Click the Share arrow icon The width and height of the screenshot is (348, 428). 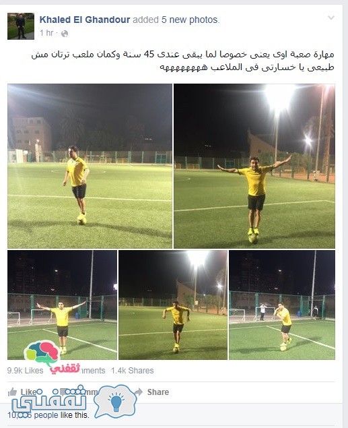[x=139, y=392]
